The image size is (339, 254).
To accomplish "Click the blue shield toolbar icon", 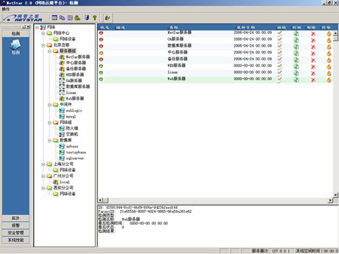I will [x=87, y=18].
